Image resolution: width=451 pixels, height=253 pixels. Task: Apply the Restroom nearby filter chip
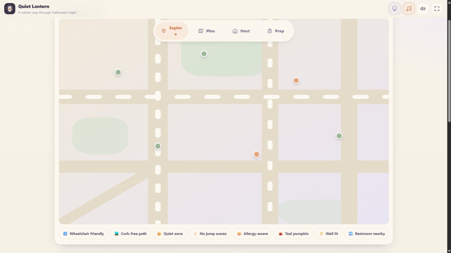(366, 234)
